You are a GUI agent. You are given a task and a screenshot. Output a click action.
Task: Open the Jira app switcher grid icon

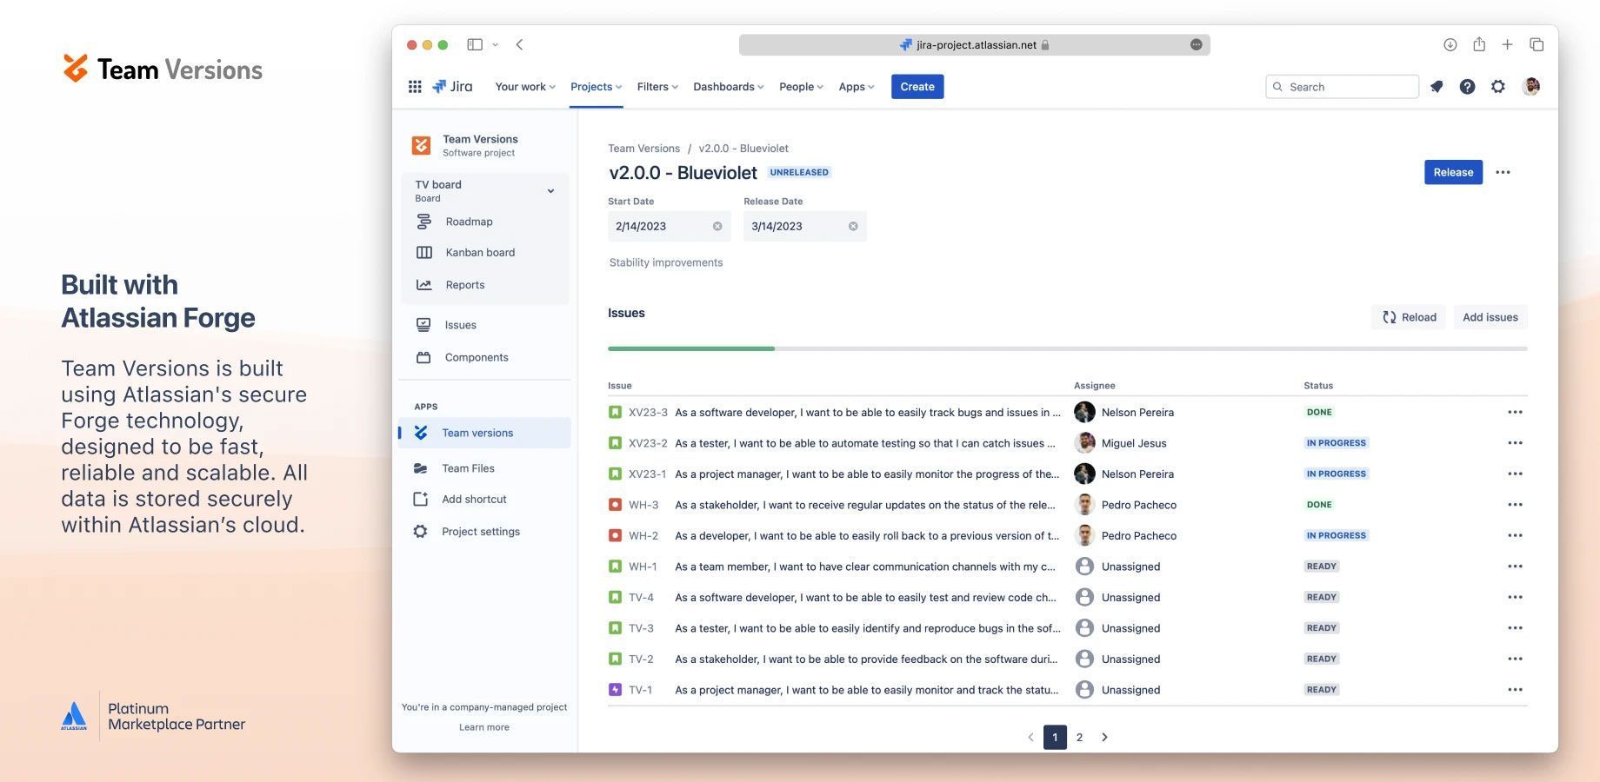pyautogui.click(x=415, y=87)
